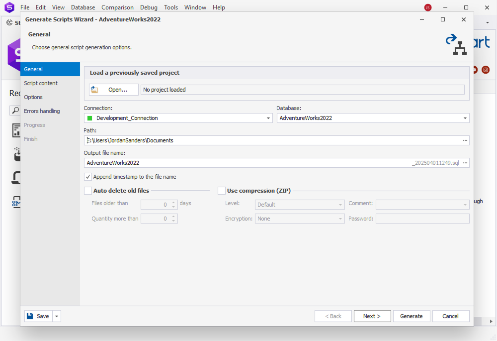The width and height of the screenshot is (497, 341).
Task: Click the Generate button
Action: click(412, 316)
